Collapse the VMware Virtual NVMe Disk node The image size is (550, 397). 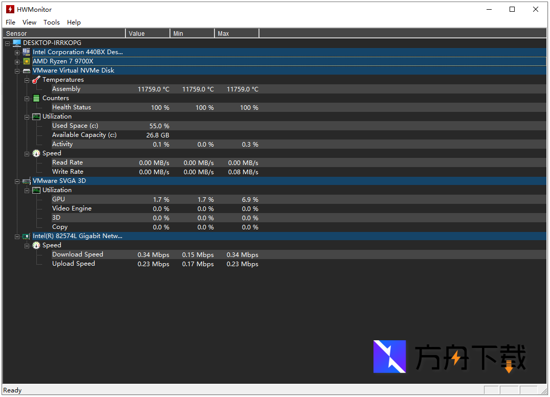(17, 71)
